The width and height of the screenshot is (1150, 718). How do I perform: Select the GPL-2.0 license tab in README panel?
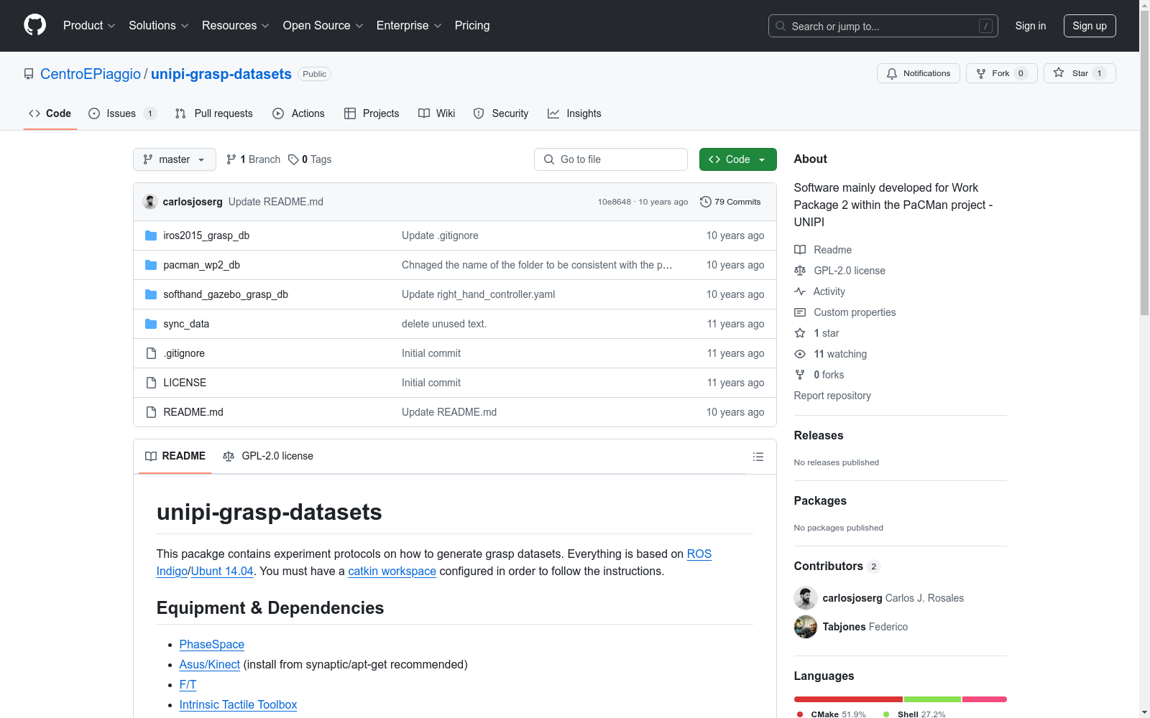(268, 456)
